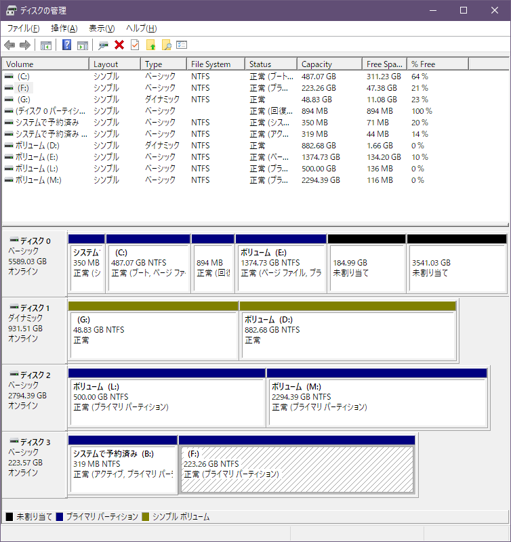511x542 pixels.
Task: Select ボリューム (L:) row in volume list
Action: (x=235, y=169)
